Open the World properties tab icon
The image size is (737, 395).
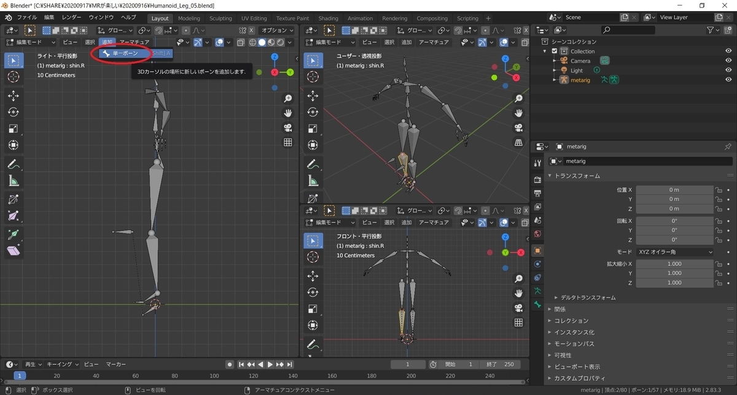(538, 234)
